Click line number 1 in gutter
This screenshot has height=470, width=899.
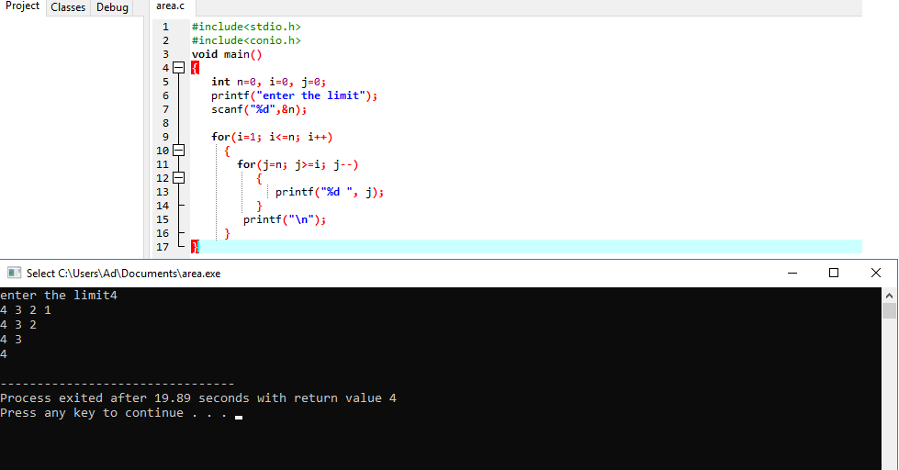(x=165, y=27)
